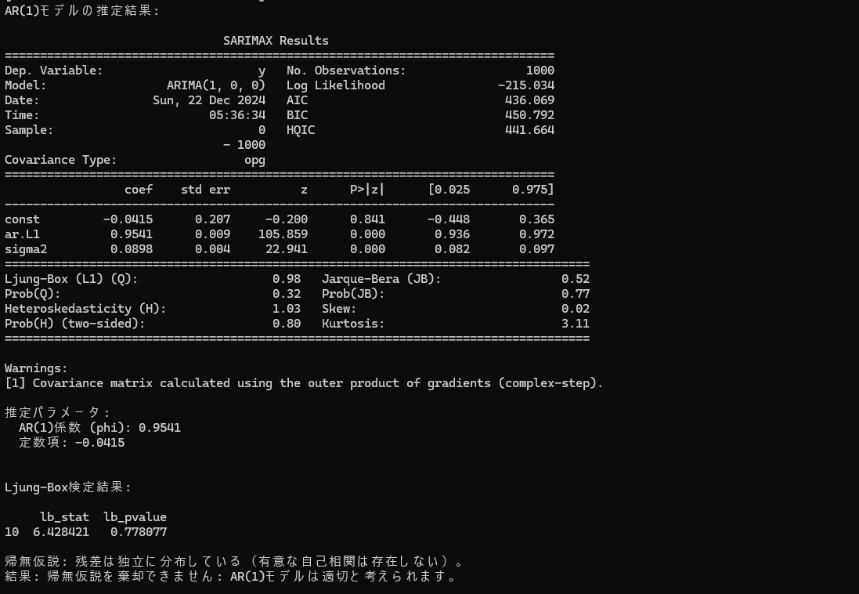Click the 'lb_stat' column header
The width and height of the screenshot is (859, 594).
click(64, 517)
